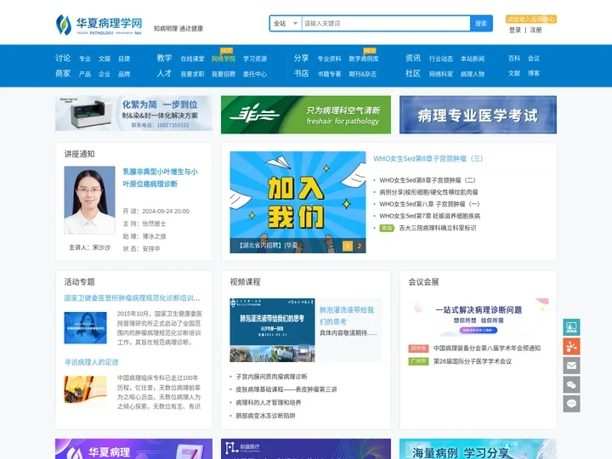Open headline WHO女生5ed第8章子宫颈肿瘤（三）
The height and width of the screenshot is (459, 612).
pyautogui.click(x=428, y=159)
